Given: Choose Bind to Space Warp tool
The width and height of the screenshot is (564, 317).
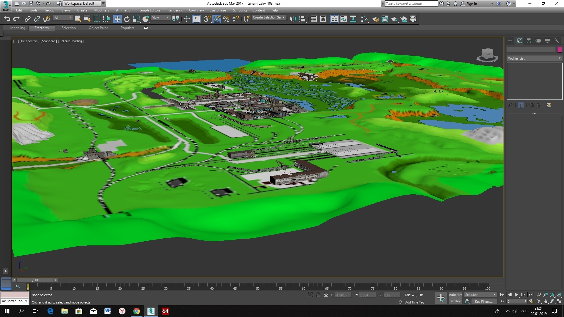Looking at the screenshot, I should (46, 19).
